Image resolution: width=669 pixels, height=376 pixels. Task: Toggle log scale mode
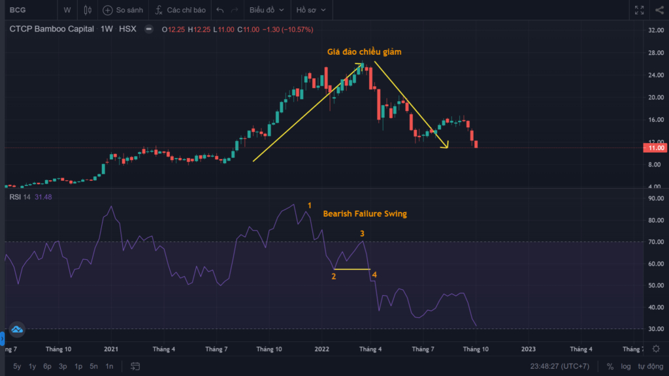pos(626,366)
